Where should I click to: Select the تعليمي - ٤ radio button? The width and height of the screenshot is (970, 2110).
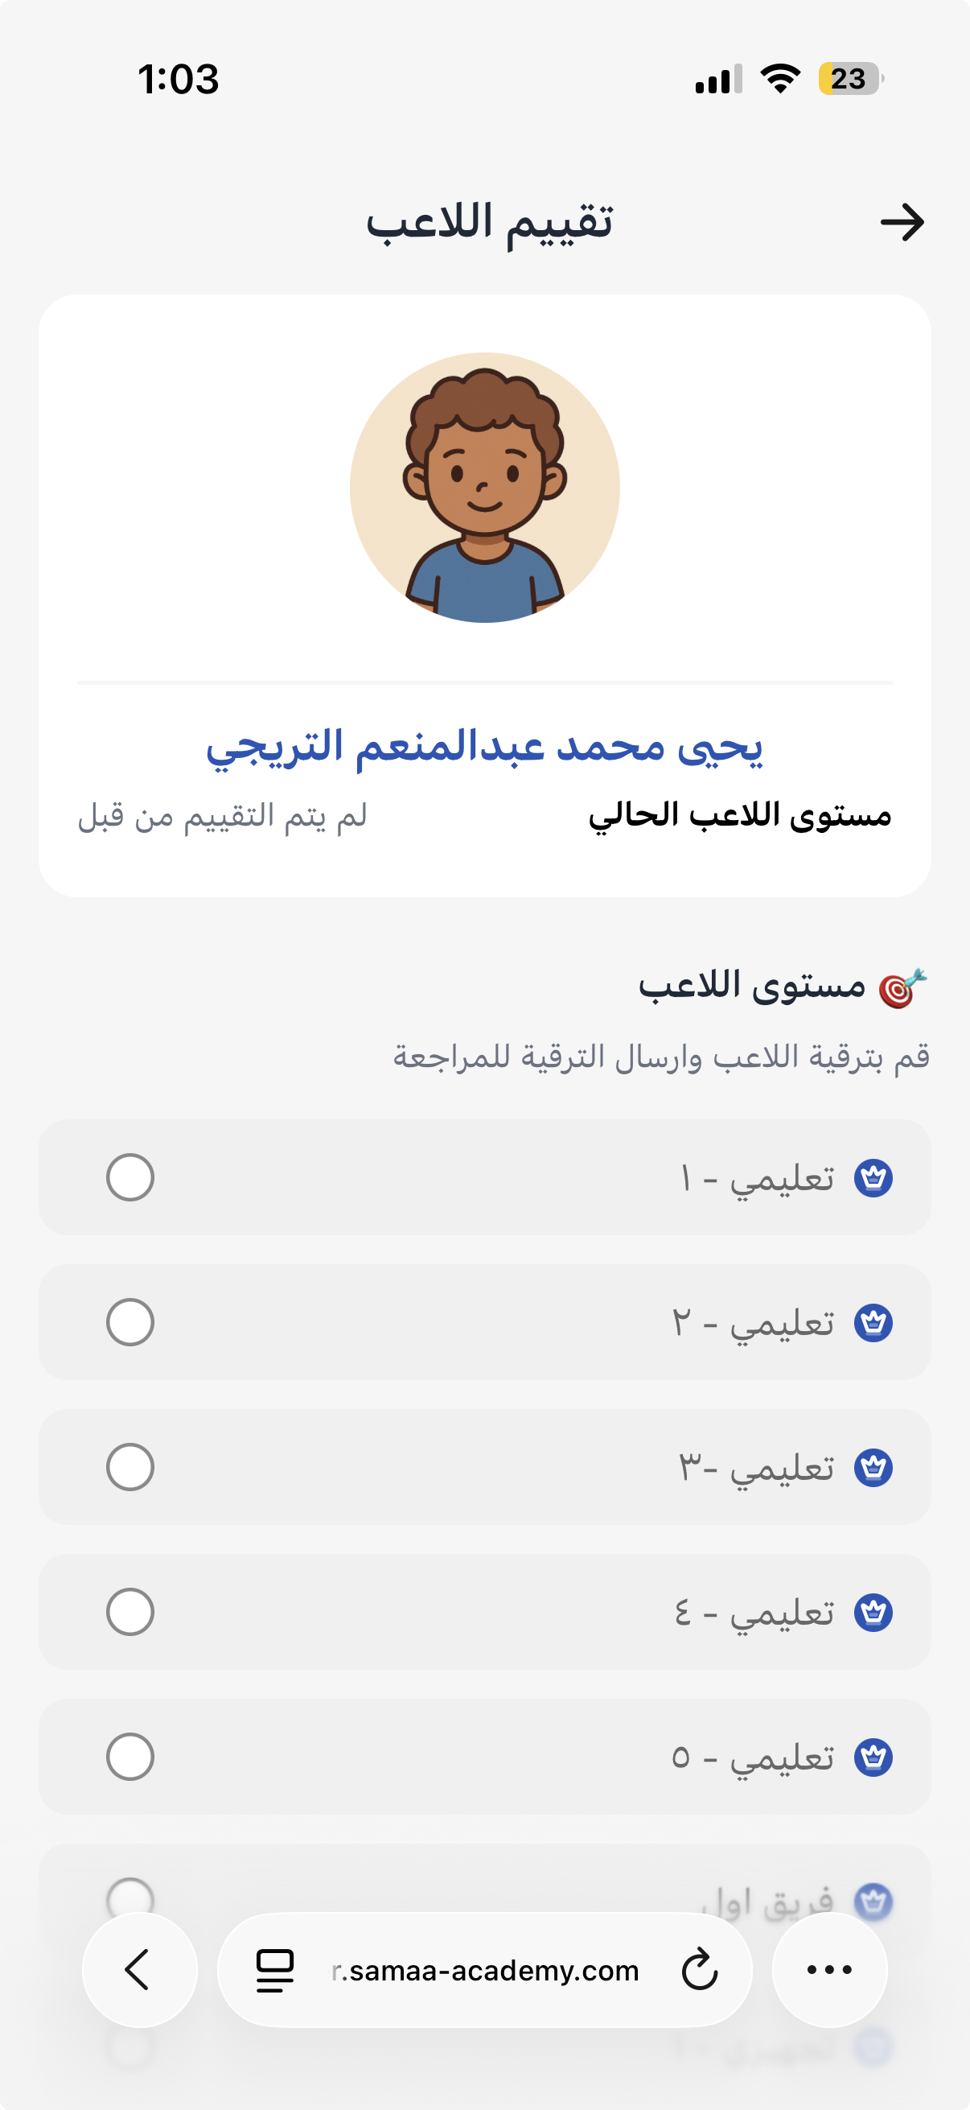130,1611
